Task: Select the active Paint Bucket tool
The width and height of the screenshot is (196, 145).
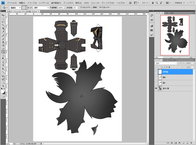Action: [3, 52]
